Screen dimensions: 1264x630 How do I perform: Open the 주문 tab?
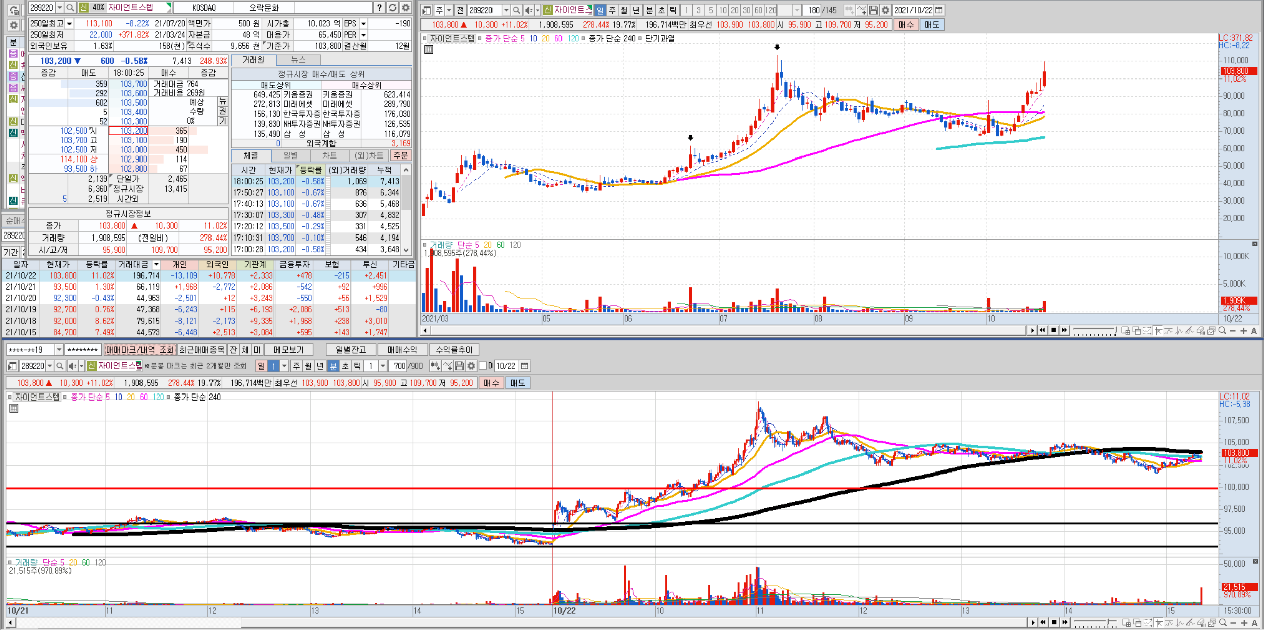(401, 155)
